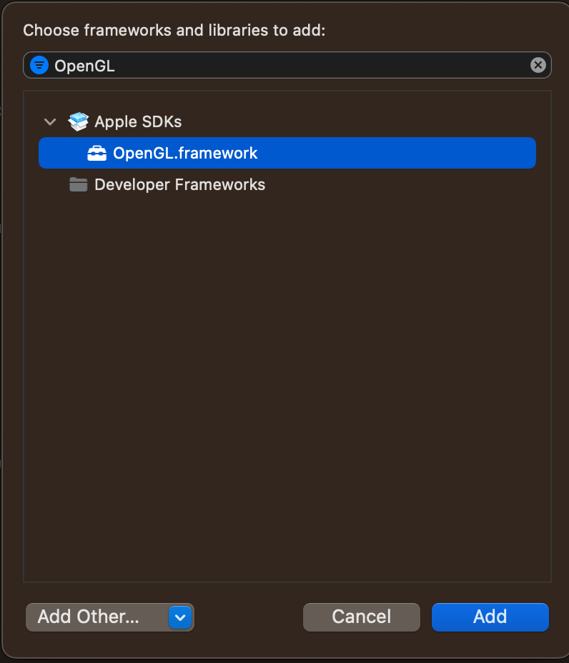This screenshot has height=663, width=569.
Task: Focus the OpenGL filter text field
Action: 287,65
